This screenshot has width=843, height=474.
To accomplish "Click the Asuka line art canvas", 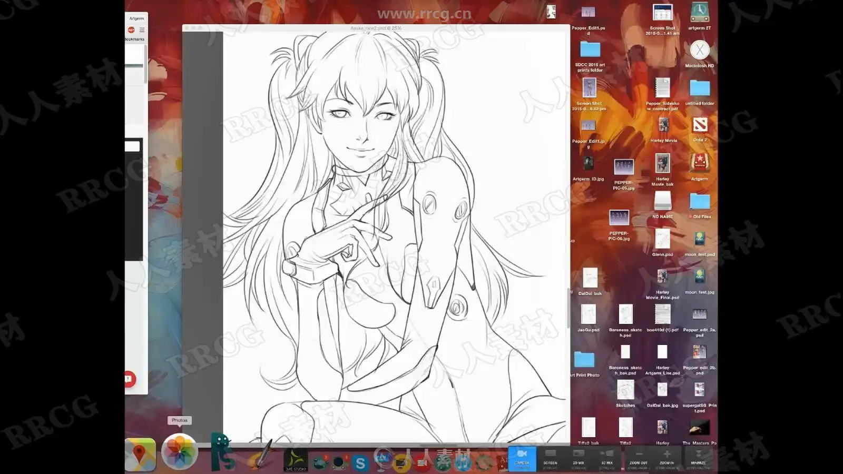I will tap(395, 237).
